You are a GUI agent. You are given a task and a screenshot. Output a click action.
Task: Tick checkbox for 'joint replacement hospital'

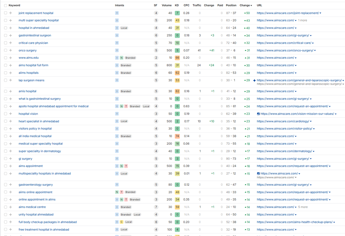[x=6, y=13]
